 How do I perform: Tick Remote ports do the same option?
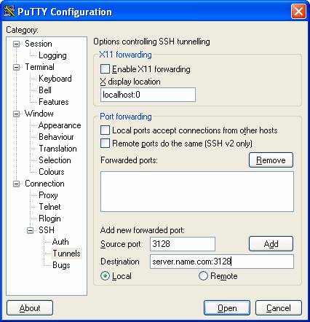(x=105, y=144)
